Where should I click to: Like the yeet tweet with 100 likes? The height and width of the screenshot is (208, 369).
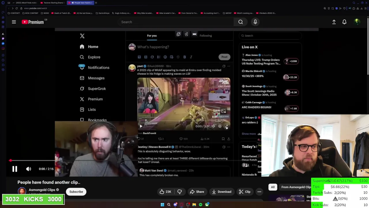[x=183, y=139]
